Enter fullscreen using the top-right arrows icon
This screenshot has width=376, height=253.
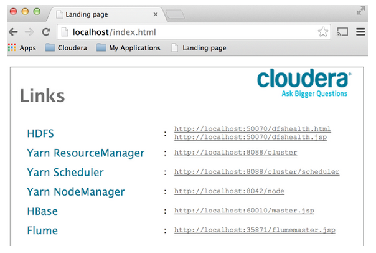click(361, 11)
